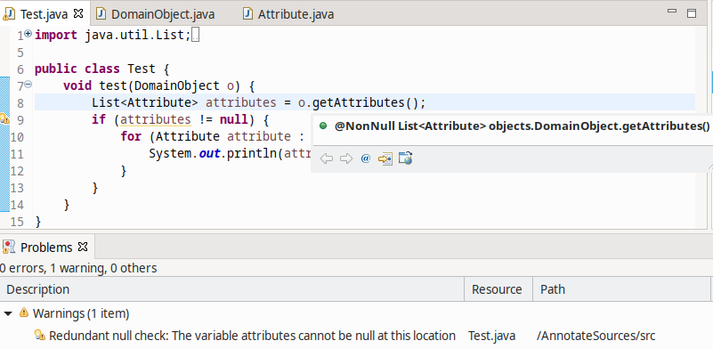Click the hover popup Back arrow

click(x=327, y=158)
